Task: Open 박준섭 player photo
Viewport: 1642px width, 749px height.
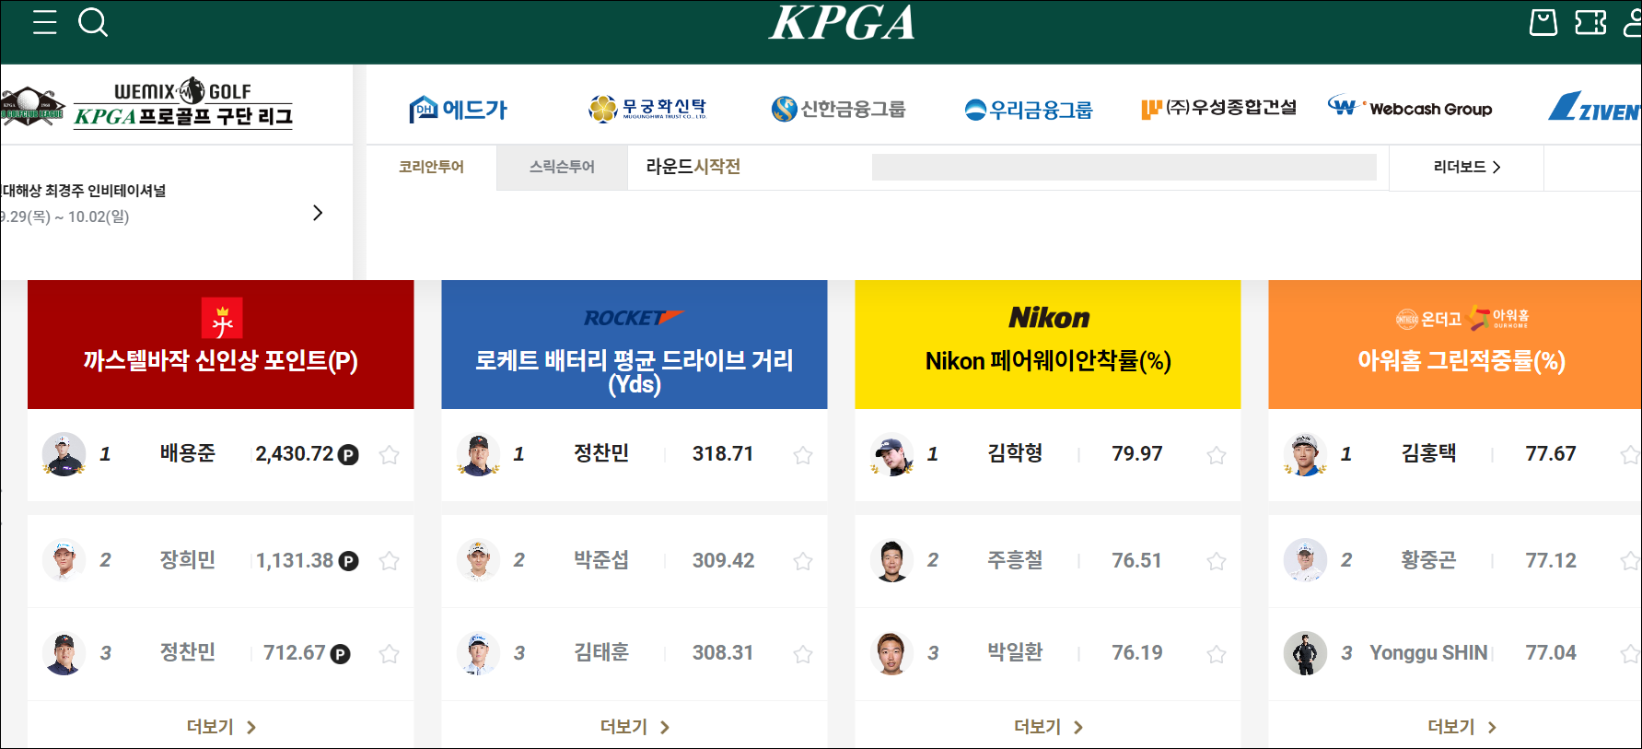Action: pos(478,560)
